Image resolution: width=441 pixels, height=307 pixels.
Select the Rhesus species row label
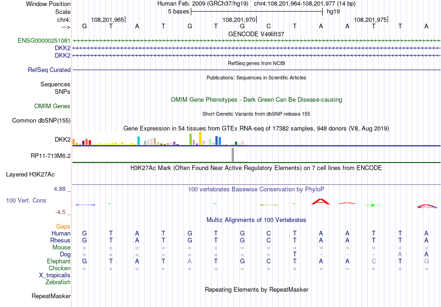(x=60, y=240)
